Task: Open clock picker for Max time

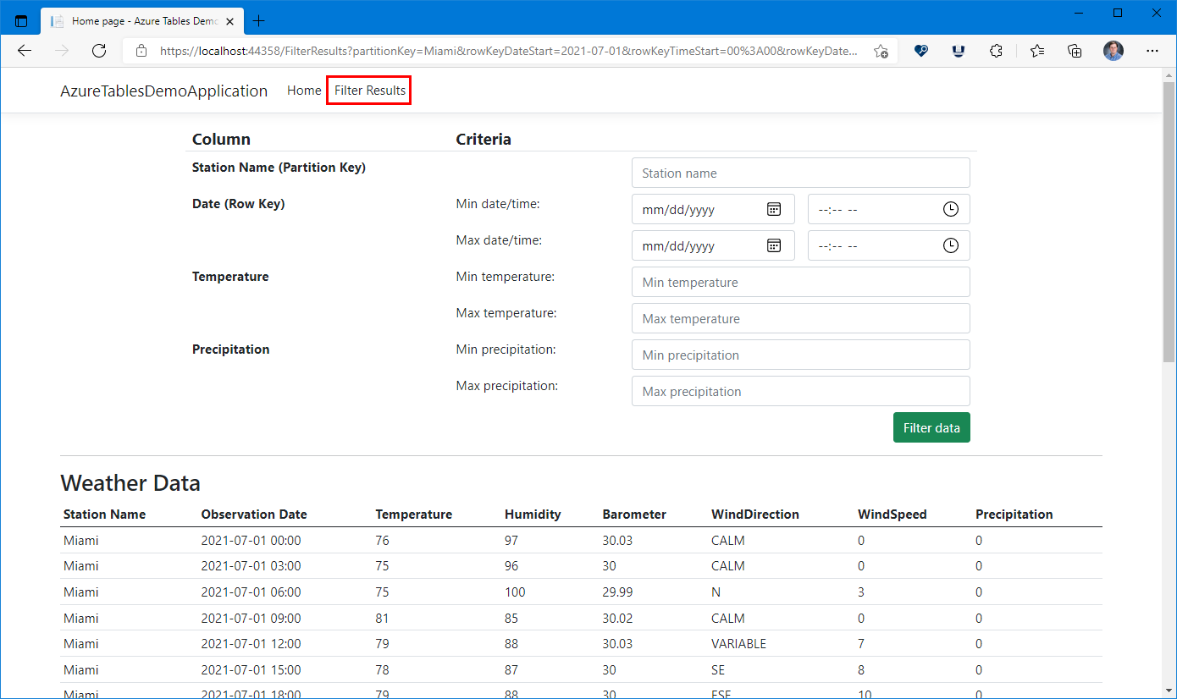Action: point(950,245)
